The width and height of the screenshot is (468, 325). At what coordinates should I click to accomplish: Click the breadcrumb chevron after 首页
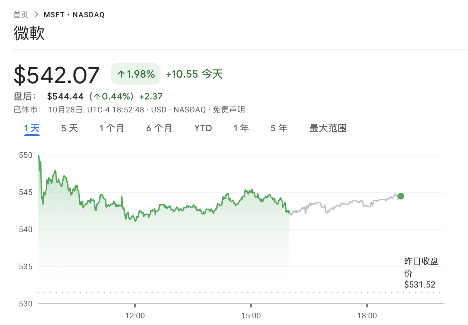click(36, 14)
